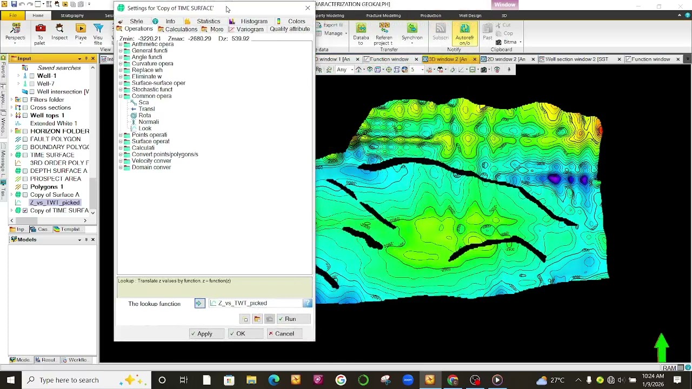Click the blue arrow to insert lookup function
The image size is (692, 389).
click(x=199, y=304)
